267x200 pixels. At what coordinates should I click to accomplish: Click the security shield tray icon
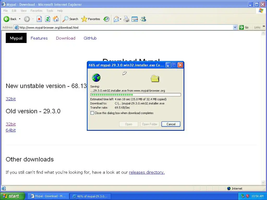(248, 196)
